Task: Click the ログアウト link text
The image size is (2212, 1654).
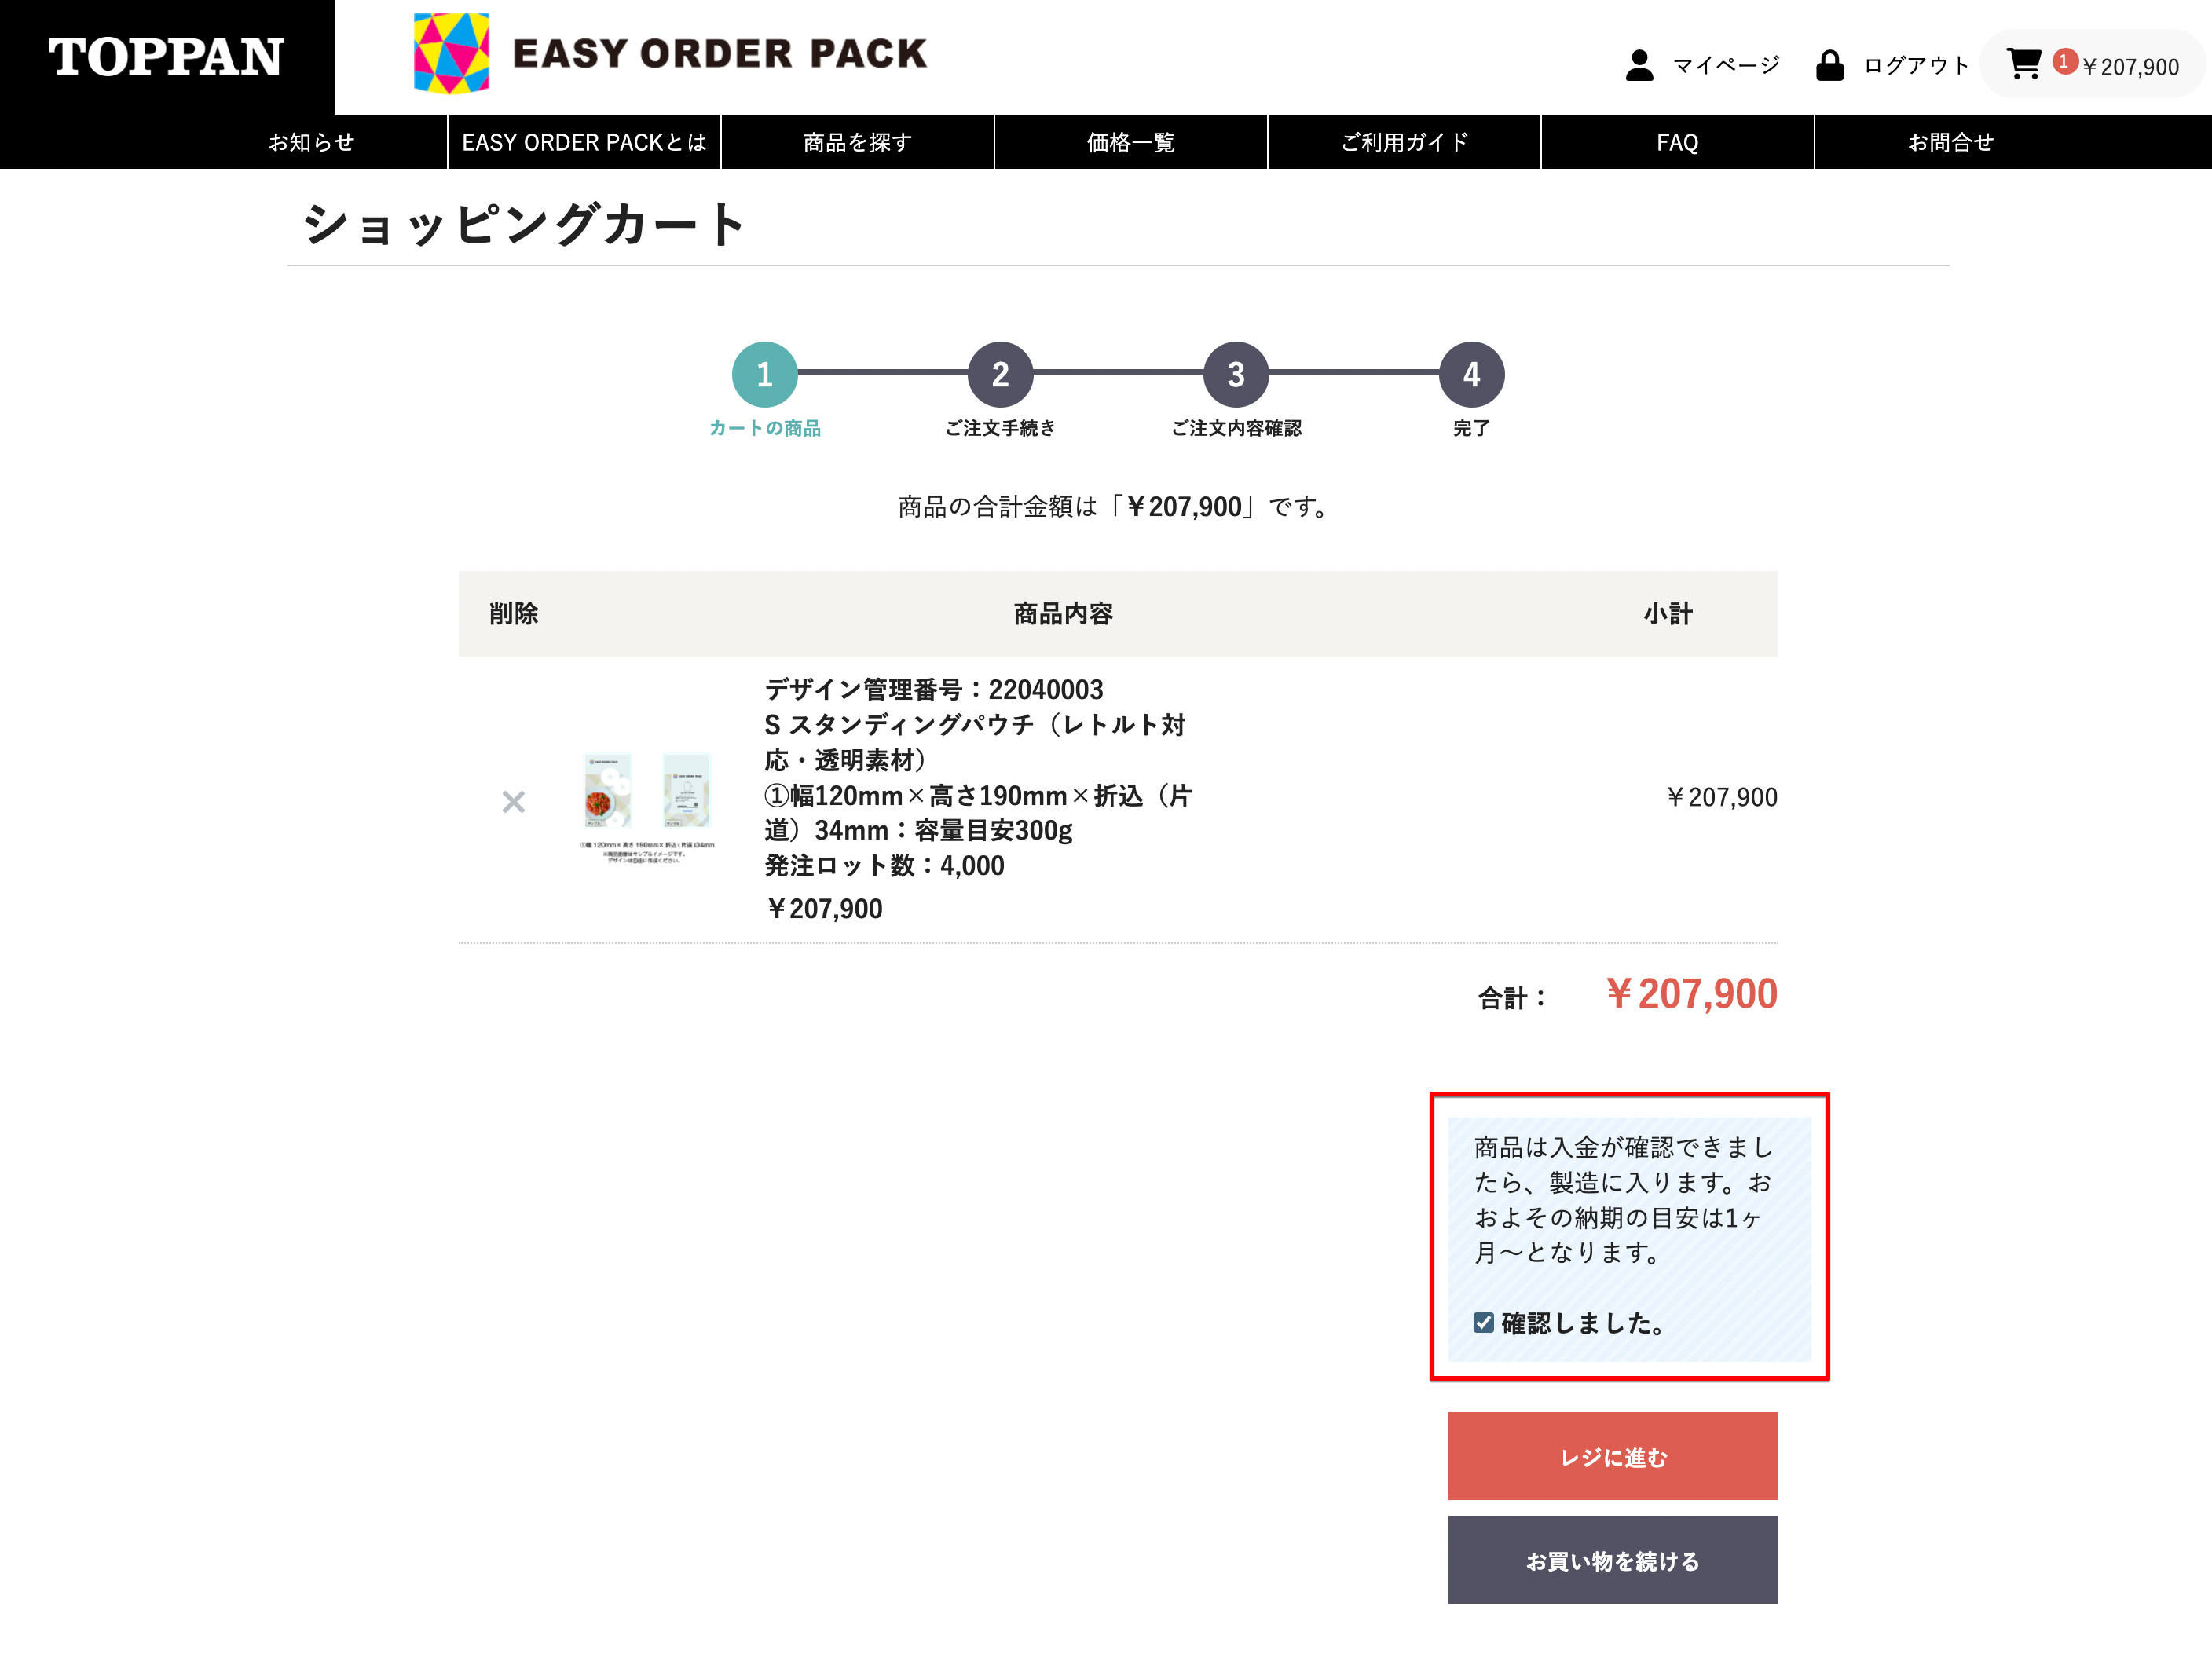Action: pos(1915,65)
